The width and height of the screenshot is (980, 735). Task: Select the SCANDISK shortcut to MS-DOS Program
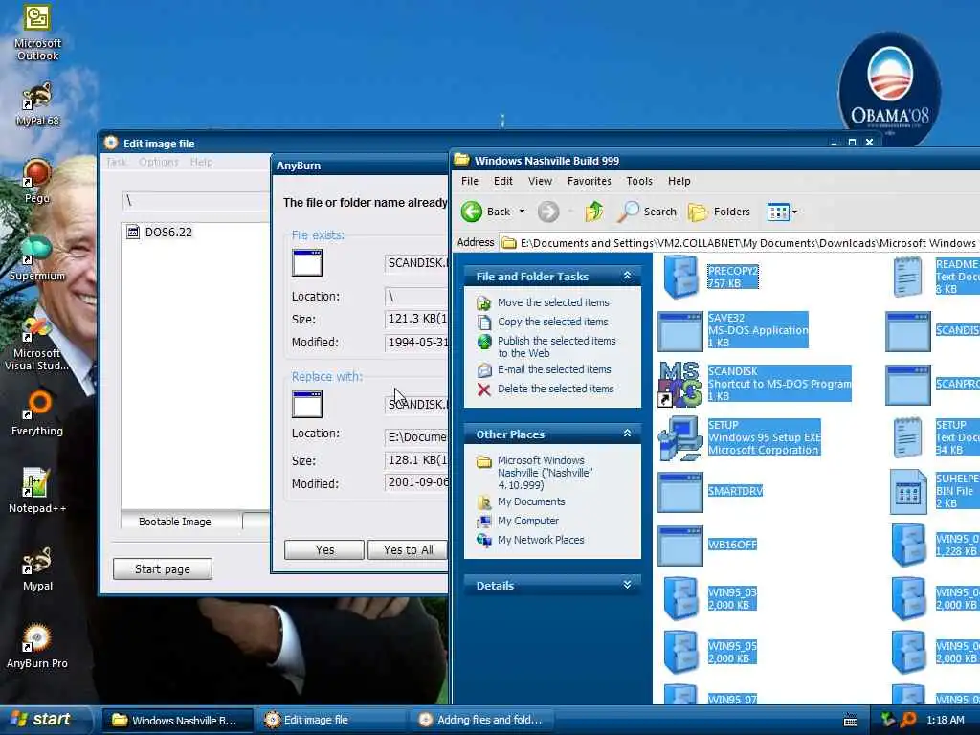[x=754, y=384]
